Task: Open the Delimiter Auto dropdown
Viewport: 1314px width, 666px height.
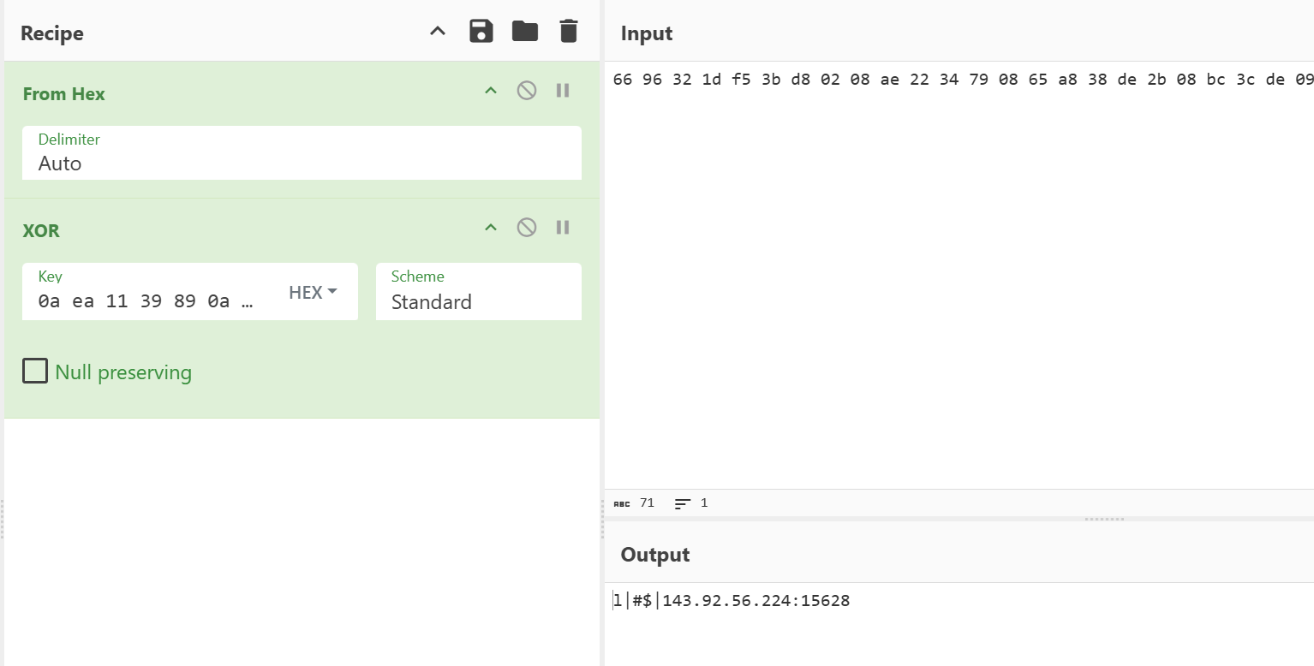Action: pyautogui.click(x=302, y=153)
